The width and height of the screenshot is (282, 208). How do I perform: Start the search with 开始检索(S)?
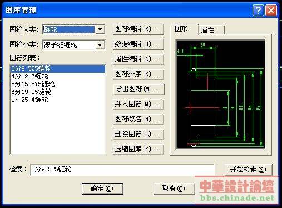[x=248, y=170]
